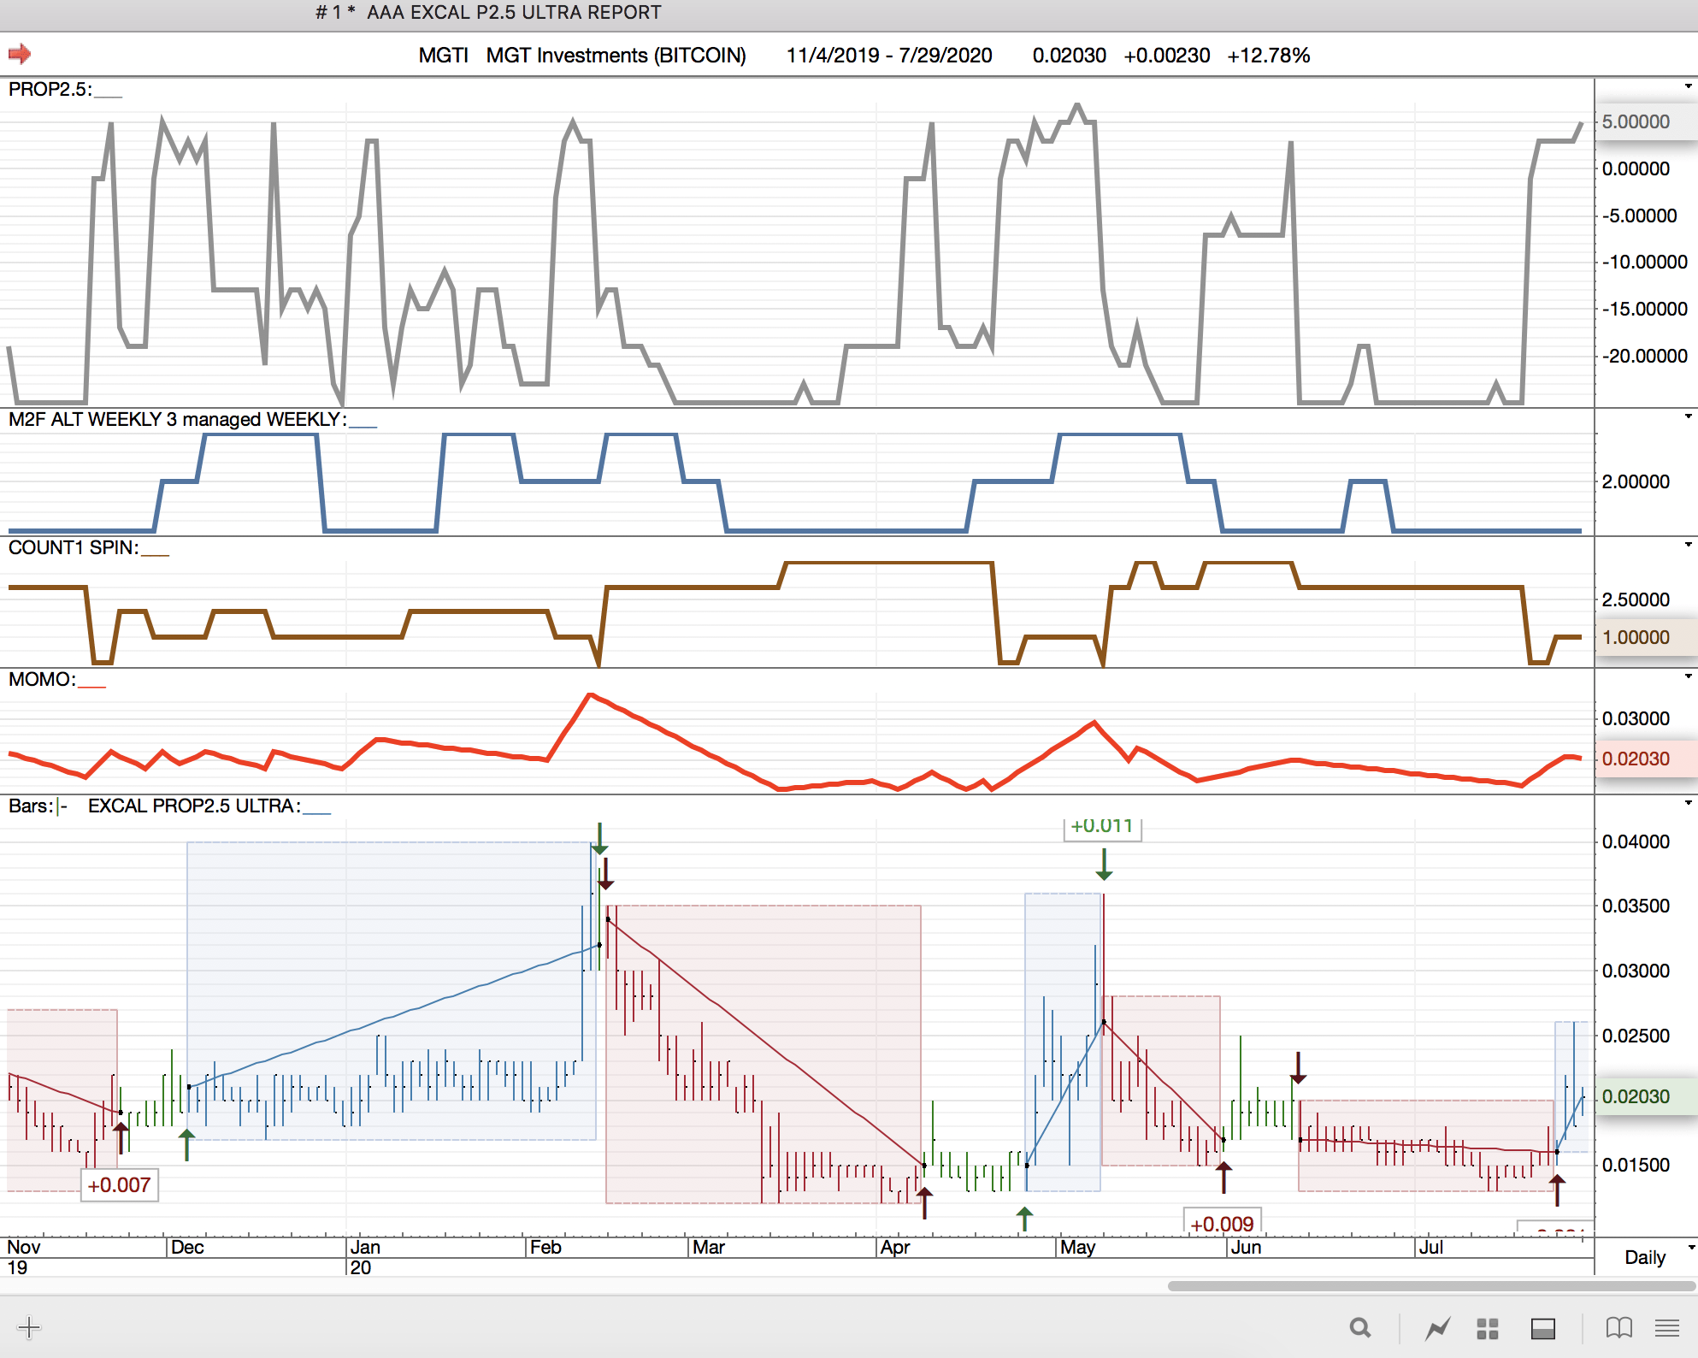Toggle the split bottom-panel view icon
1698x1358 pixels.
(x=1542, y=1328)
